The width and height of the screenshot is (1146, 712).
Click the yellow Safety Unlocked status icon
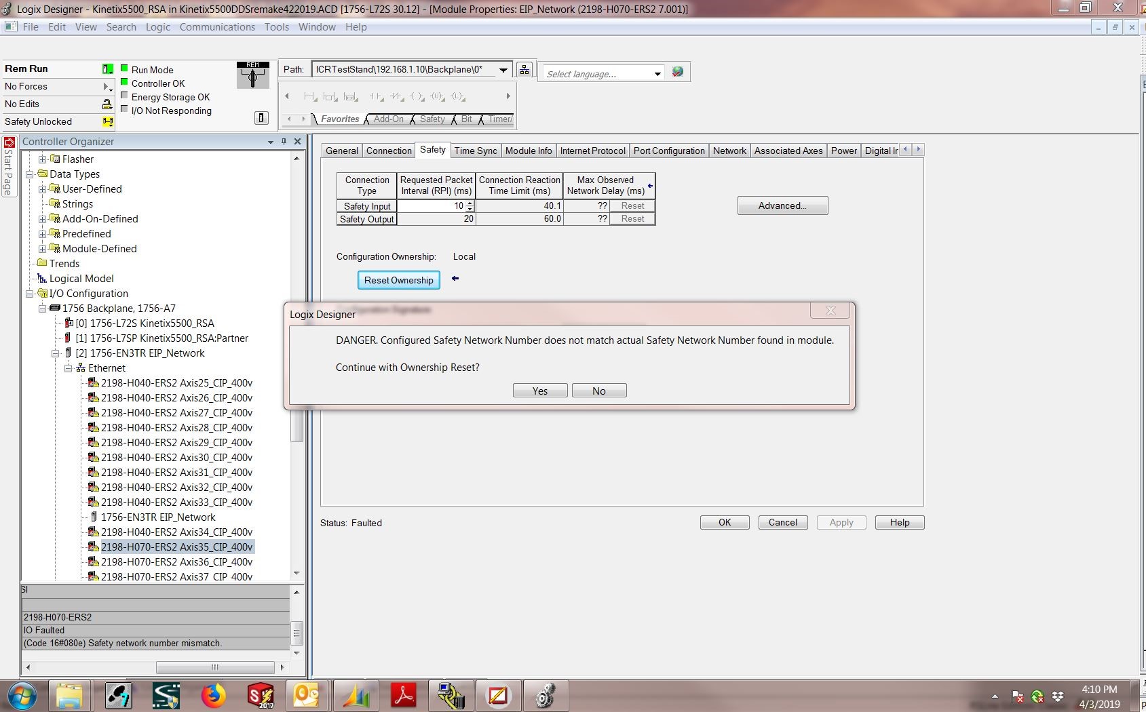point(107,122)
